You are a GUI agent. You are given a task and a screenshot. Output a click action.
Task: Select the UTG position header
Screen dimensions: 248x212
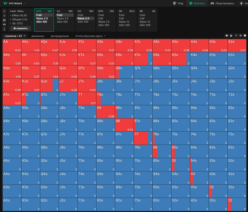click(44, 11)
